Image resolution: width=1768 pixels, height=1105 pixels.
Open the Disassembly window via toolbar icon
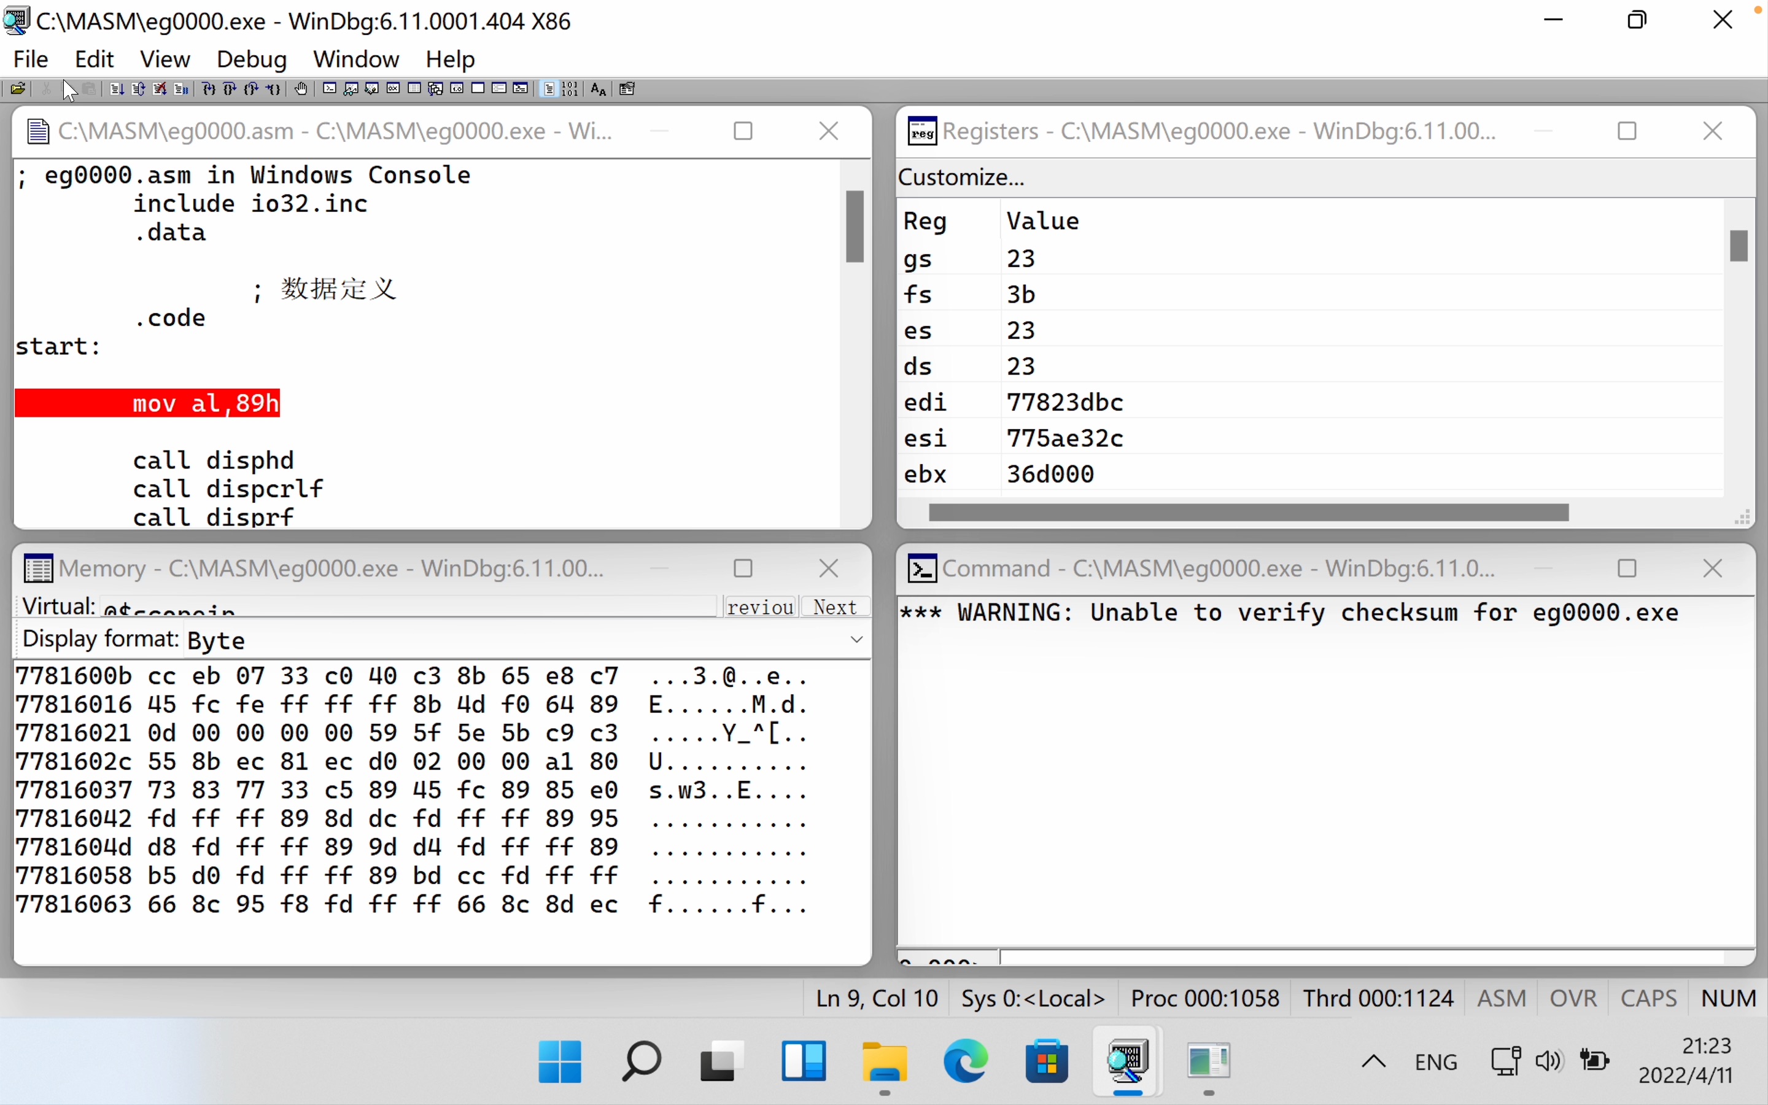457,88
